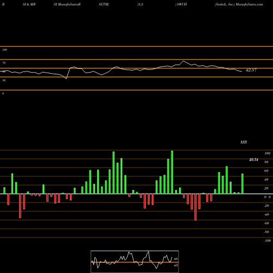The width and height of the screenshot is (273, 273).
Task: Click the 43 value in mini chart
Action: (x=176, y=265)
